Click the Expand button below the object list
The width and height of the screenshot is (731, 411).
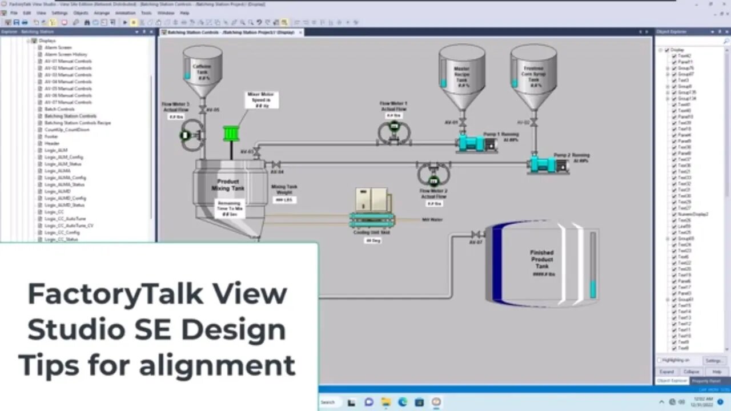[666, 372]
